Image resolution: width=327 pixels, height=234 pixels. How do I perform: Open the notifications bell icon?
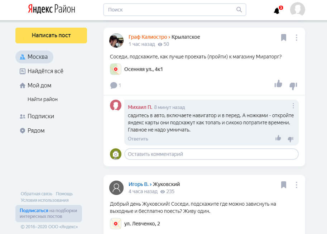pyautogui.click(x=276, y=11)
